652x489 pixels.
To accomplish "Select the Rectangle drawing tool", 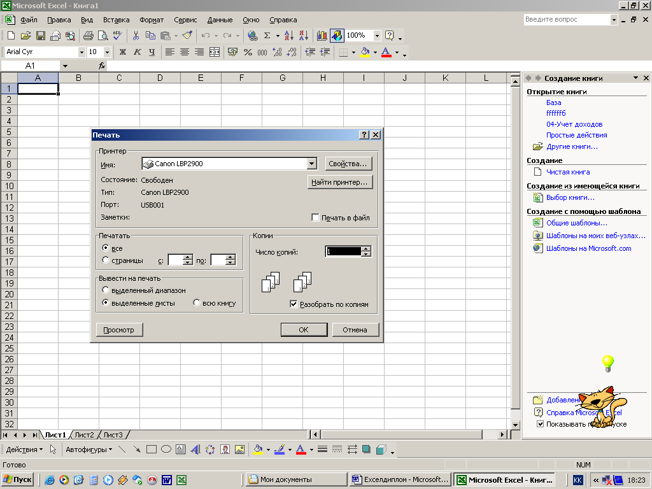I will pyautogui.click(x=152, y=450).
